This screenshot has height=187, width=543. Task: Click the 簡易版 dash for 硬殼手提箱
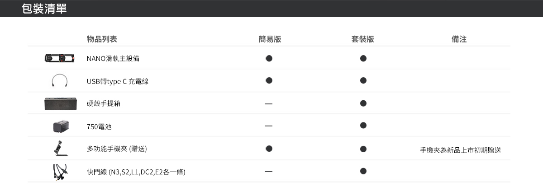click(269, 103)
